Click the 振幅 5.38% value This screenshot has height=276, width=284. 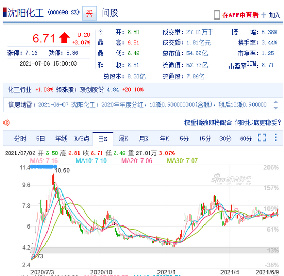[x=270, y=32]
